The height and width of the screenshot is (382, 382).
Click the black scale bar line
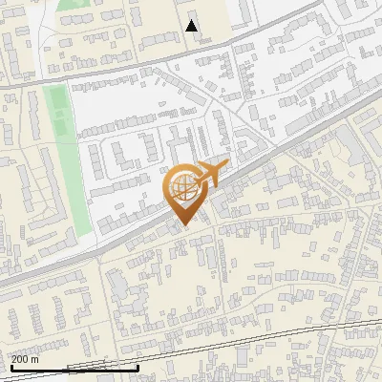coord(74,370)
